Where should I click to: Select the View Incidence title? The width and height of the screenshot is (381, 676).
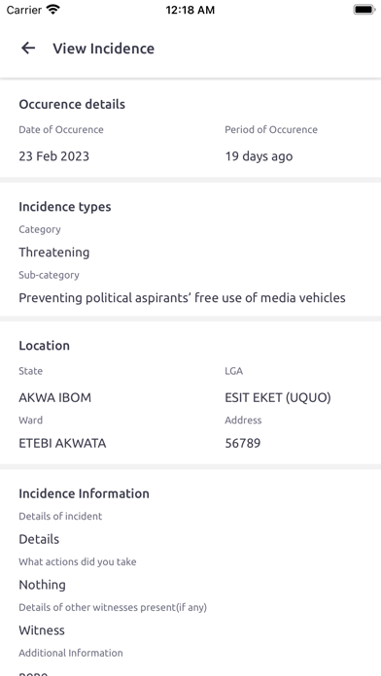104,49
